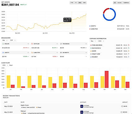This screenshot has height=114, width=132.
Task: Click the Outflow arrow icon
Action: pyautogui.click(x=32, y=44)
